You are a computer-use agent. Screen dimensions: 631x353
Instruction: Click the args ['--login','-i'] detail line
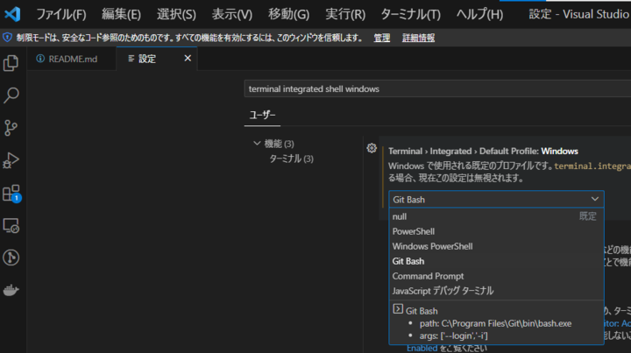click(453, 335)
